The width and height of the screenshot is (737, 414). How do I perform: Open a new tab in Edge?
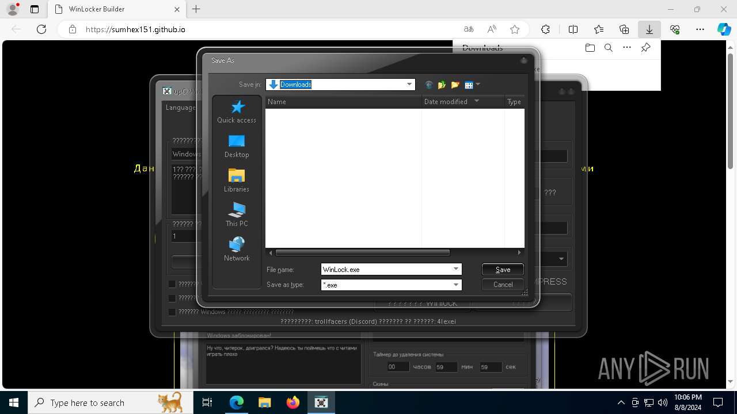click(196, 9)
